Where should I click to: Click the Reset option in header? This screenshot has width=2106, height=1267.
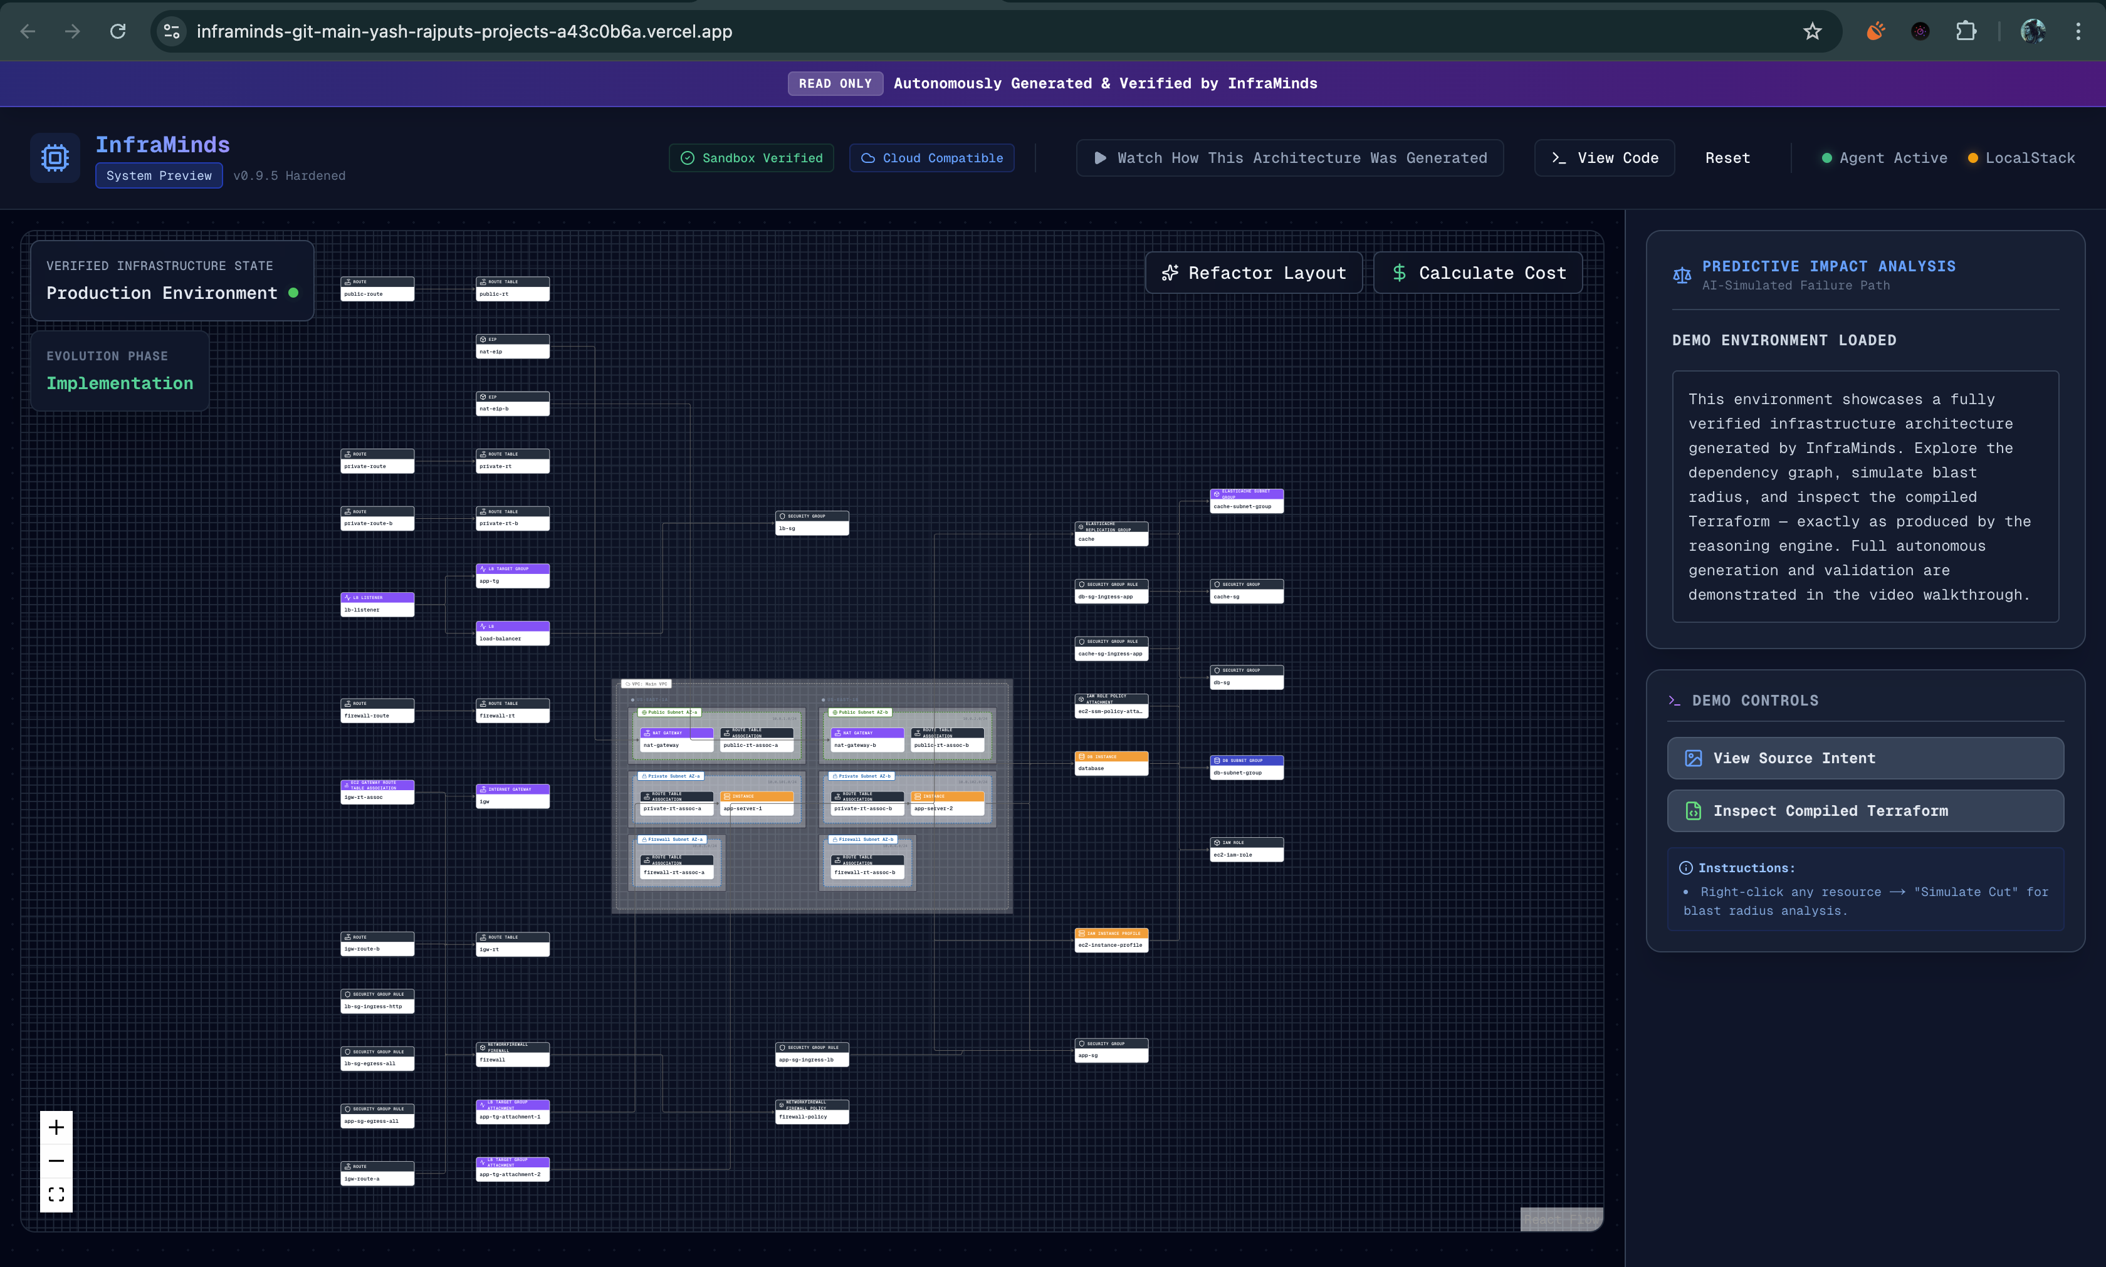point(1727,158)
